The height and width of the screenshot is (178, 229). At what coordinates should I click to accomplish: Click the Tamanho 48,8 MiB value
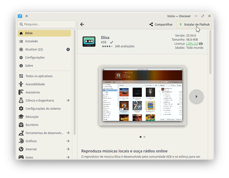pyautogui.click(x=192, y=40)
